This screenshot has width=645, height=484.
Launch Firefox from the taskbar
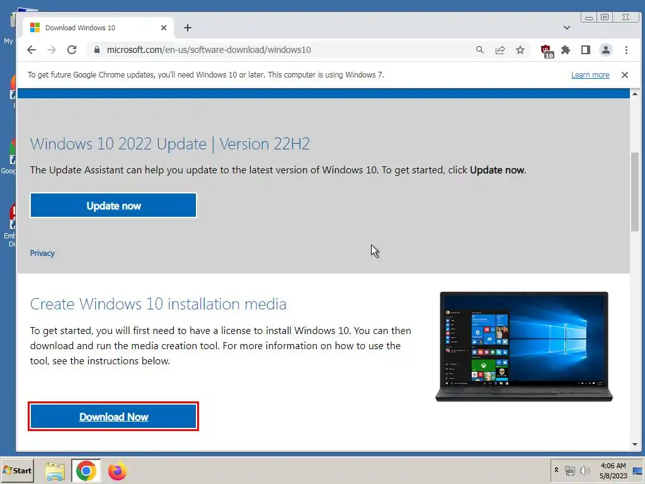(118, 471)
